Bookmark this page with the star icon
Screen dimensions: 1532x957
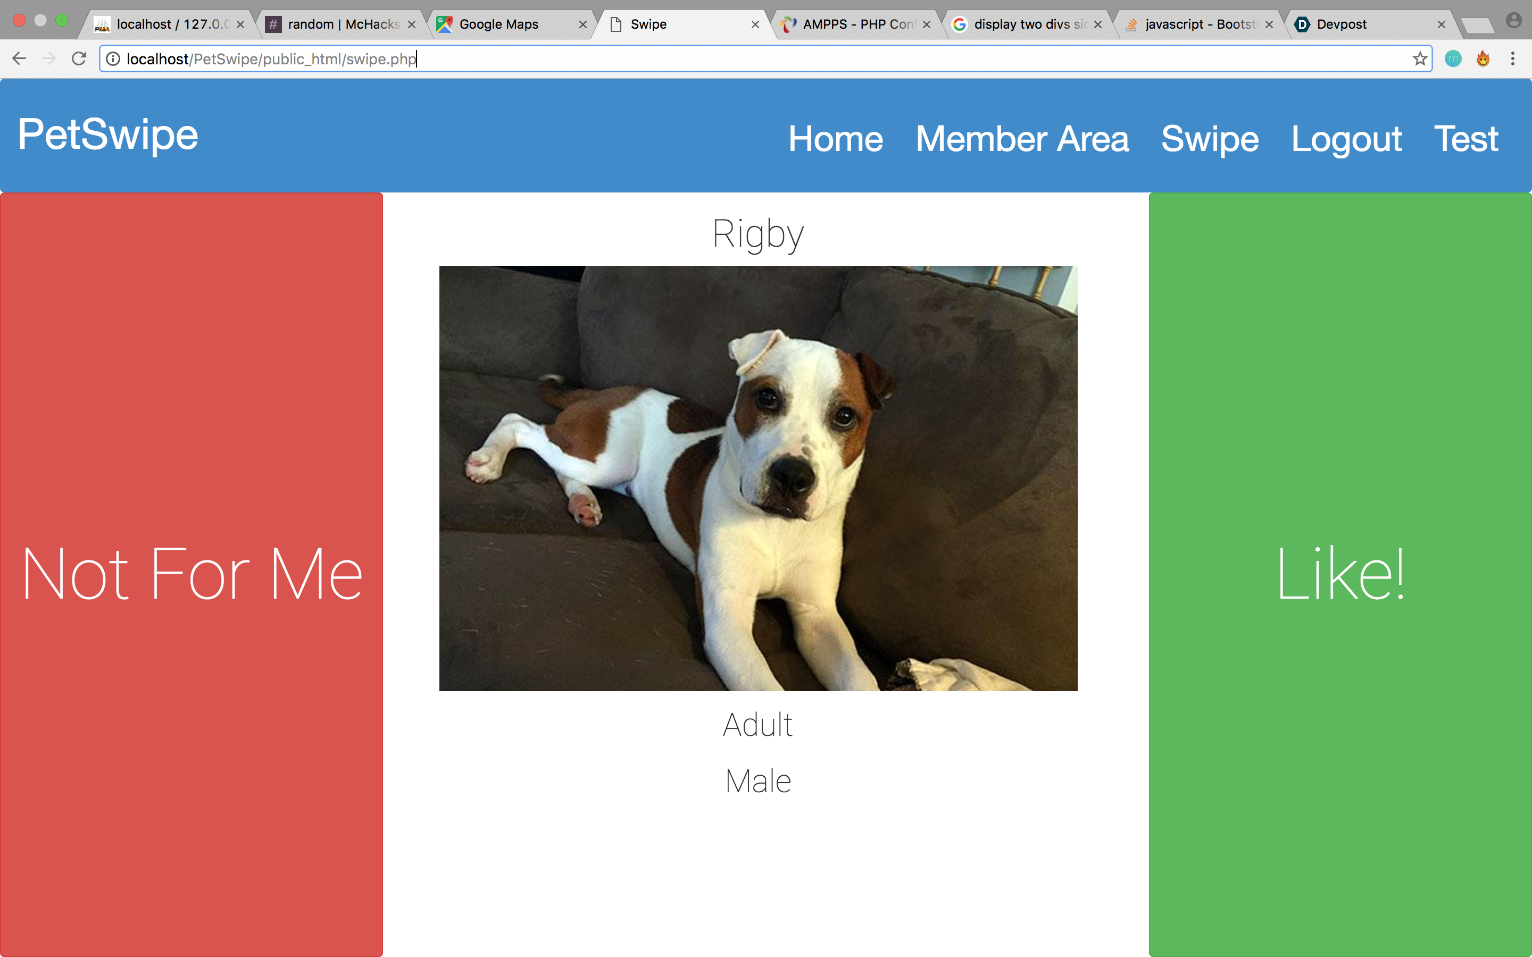click(1419, 59)
